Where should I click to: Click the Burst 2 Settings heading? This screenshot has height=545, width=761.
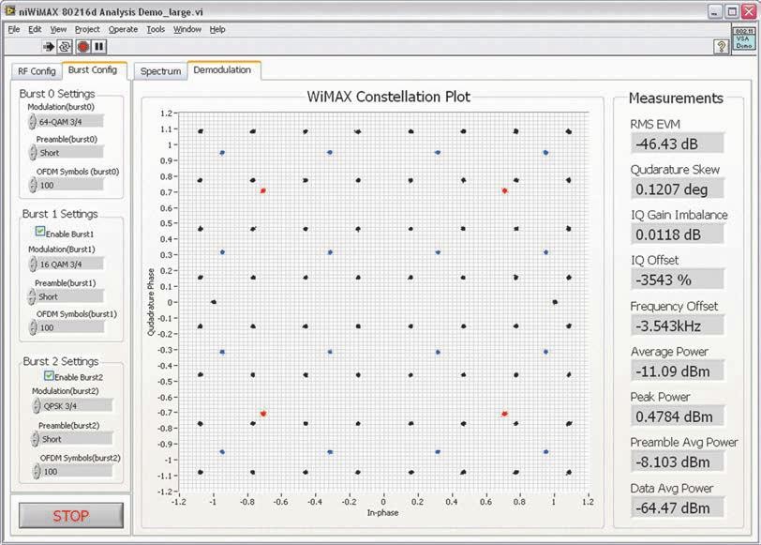click(61, 361)
